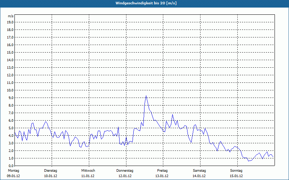Click the 'Montag' day label
289x180 pixels.
(x=13, y=171)
